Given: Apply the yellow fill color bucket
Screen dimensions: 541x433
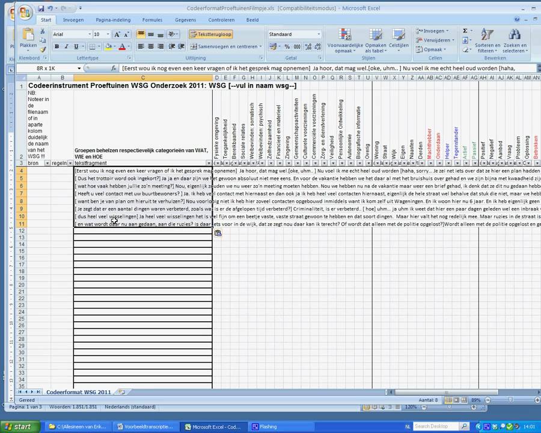Looking at the screenshot, I should (x=108, y=46).
